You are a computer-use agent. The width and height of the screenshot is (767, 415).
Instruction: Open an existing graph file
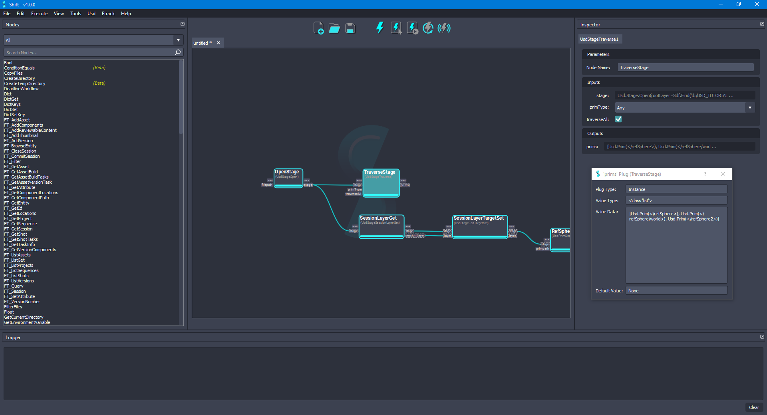pyautogui.click(x=334, y=28)
